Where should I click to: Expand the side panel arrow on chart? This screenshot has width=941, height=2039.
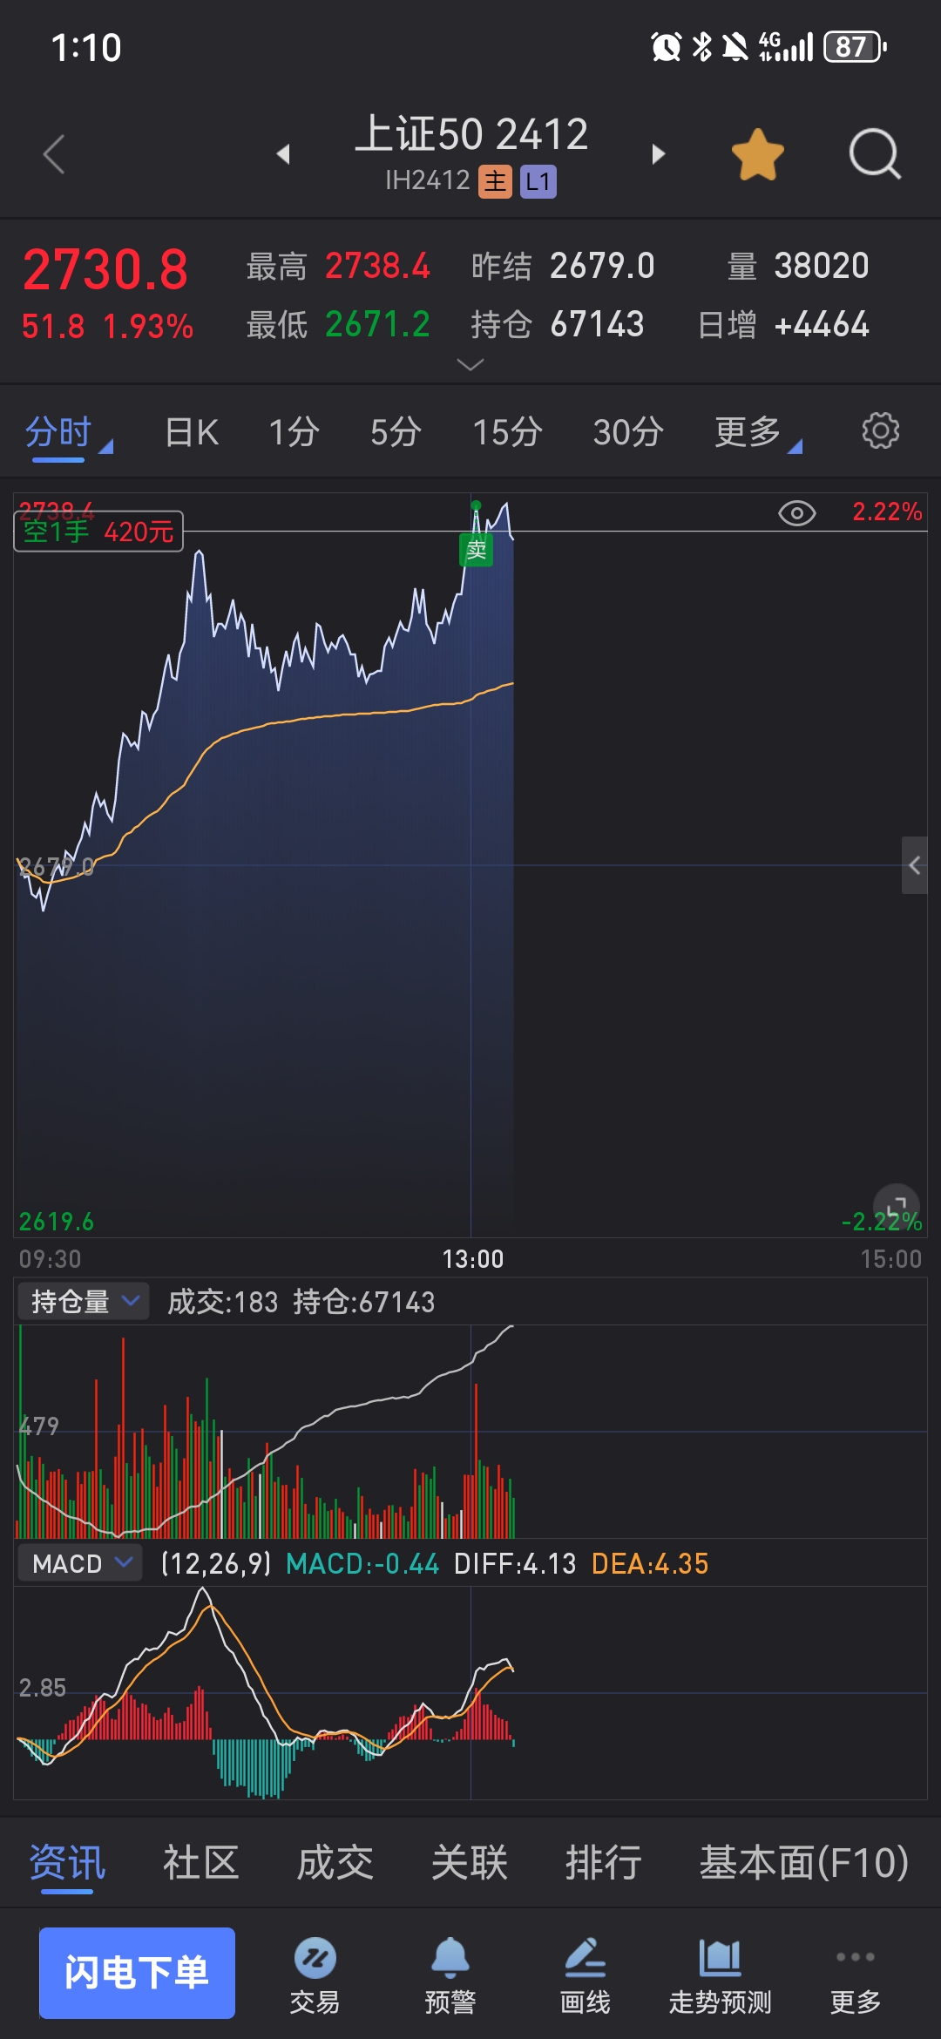914,865
